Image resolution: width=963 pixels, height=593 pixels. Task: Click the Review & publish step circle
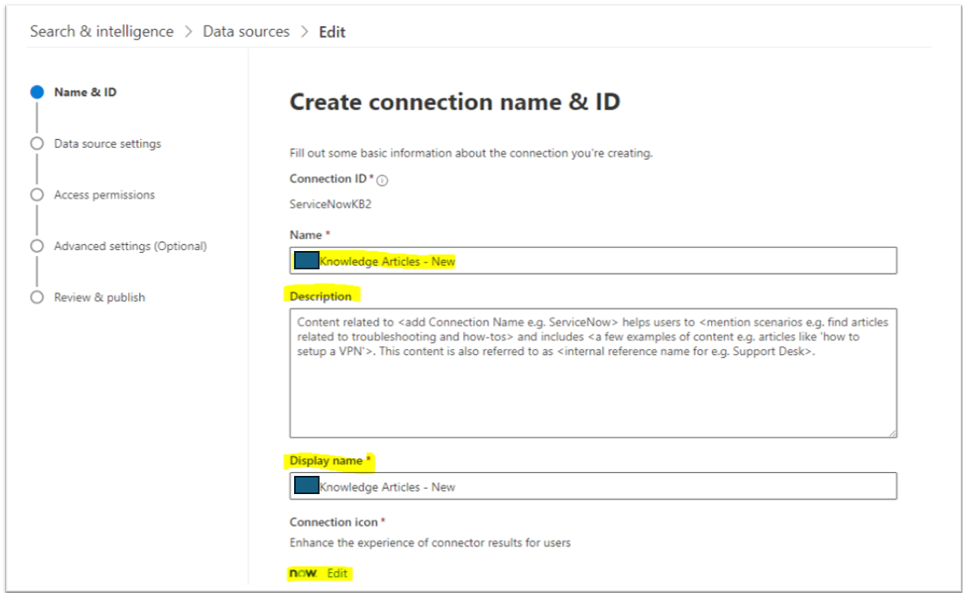click(37, 297)
